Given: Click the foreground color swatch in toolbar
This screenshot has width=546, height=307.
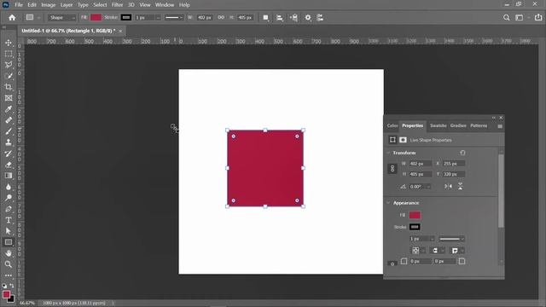Looking at the screenshot, I should point(6,295).
